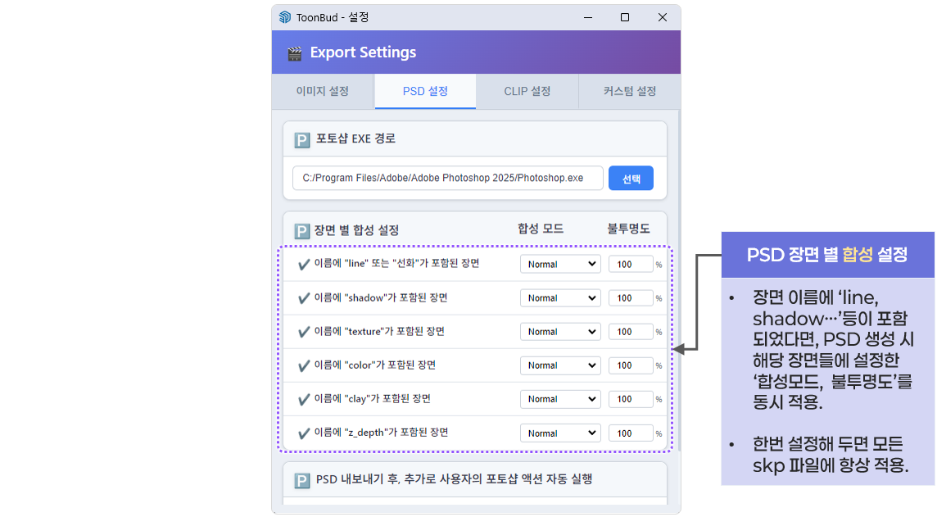Click the opacity value field for the "texture" scene
The width and height of the screenshot is (937, 526).
631,331
